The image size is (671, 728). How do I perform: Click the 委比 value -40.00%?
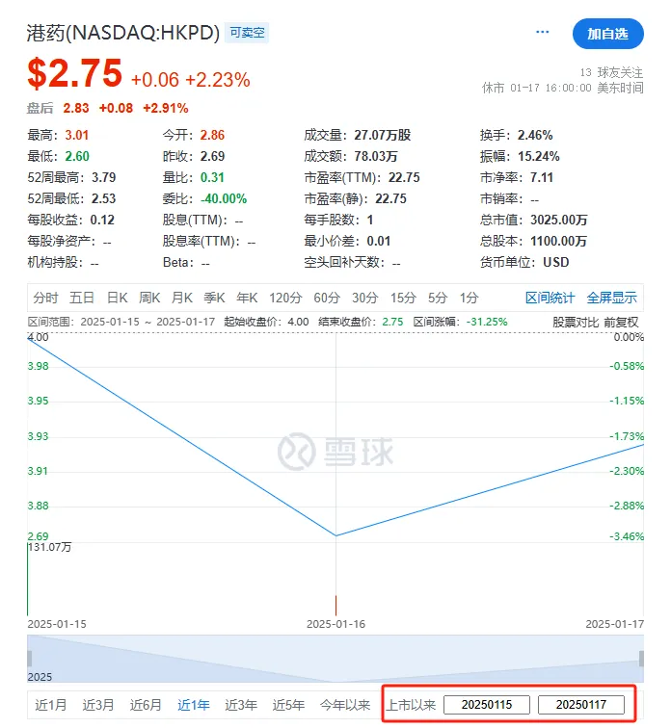224,198
